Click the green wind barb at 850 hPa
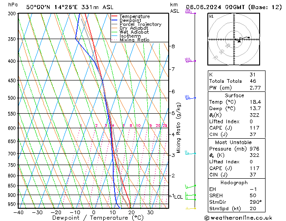The height and width of the screenshot is (221, 286). pyautogui.click(x=191, y=187)
